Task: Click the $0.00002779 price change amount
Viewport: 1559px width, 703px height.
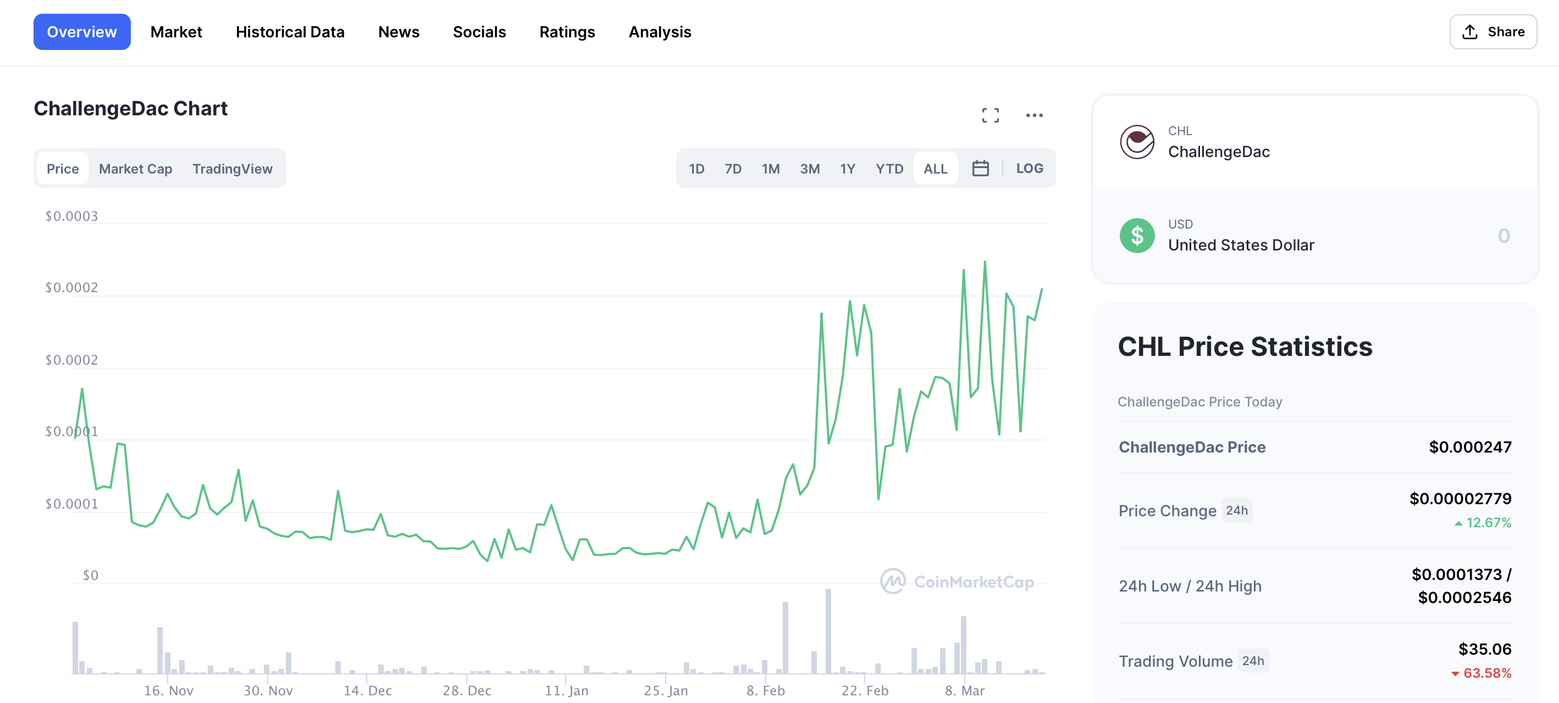Action: tap(1461, 499)
